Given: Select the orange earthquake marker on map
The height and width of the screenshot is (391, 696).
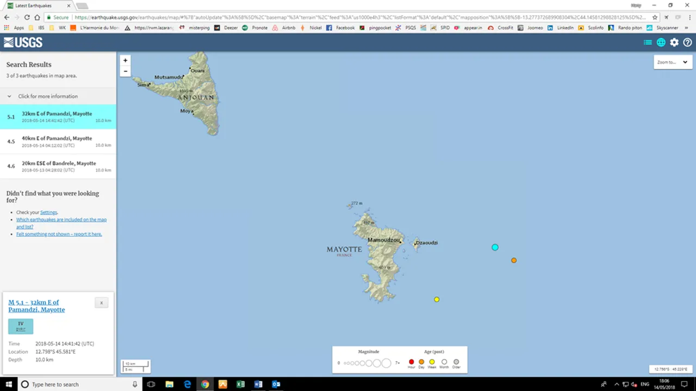Looking at the screenshot, I should click(x=514, y=260).
